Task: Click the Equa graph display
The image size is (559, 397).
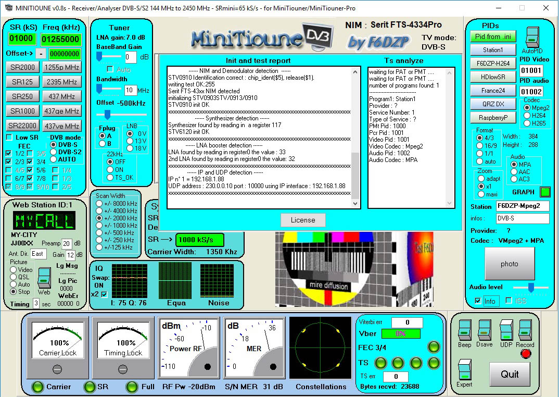Action: coord(175,280)
